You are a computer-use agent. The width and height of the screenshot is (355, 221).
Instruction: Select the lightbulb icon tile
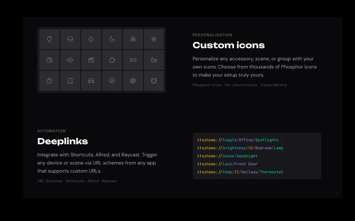coord(49,39)
